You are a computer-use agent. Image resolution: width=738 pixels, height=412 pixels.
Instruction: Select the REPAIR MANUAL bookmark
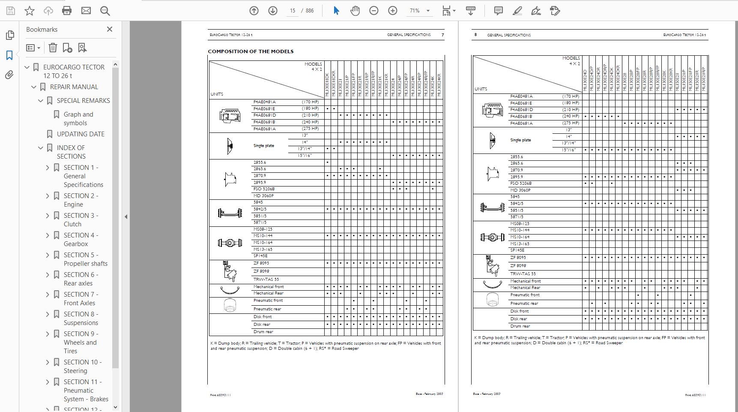pyautogui.click(x=74, y=87)
